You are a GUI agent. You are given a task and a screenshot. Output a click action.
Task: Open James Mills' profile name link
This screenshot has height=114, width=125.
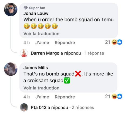tap(36, 68)
